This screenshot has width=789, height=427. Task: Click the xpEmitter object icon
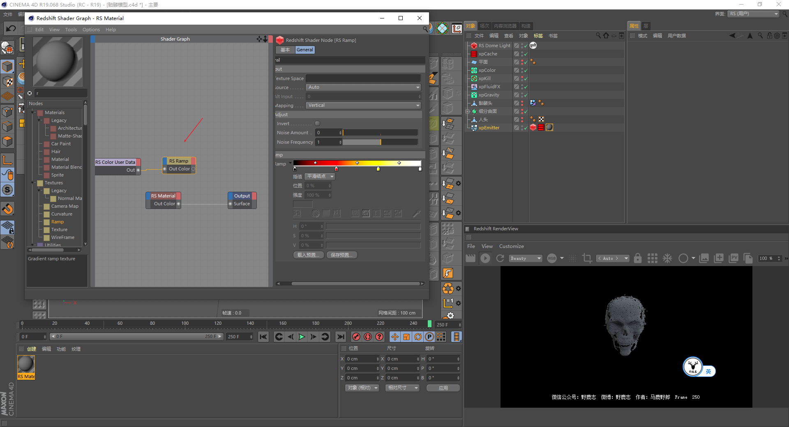tap(474, 128)
